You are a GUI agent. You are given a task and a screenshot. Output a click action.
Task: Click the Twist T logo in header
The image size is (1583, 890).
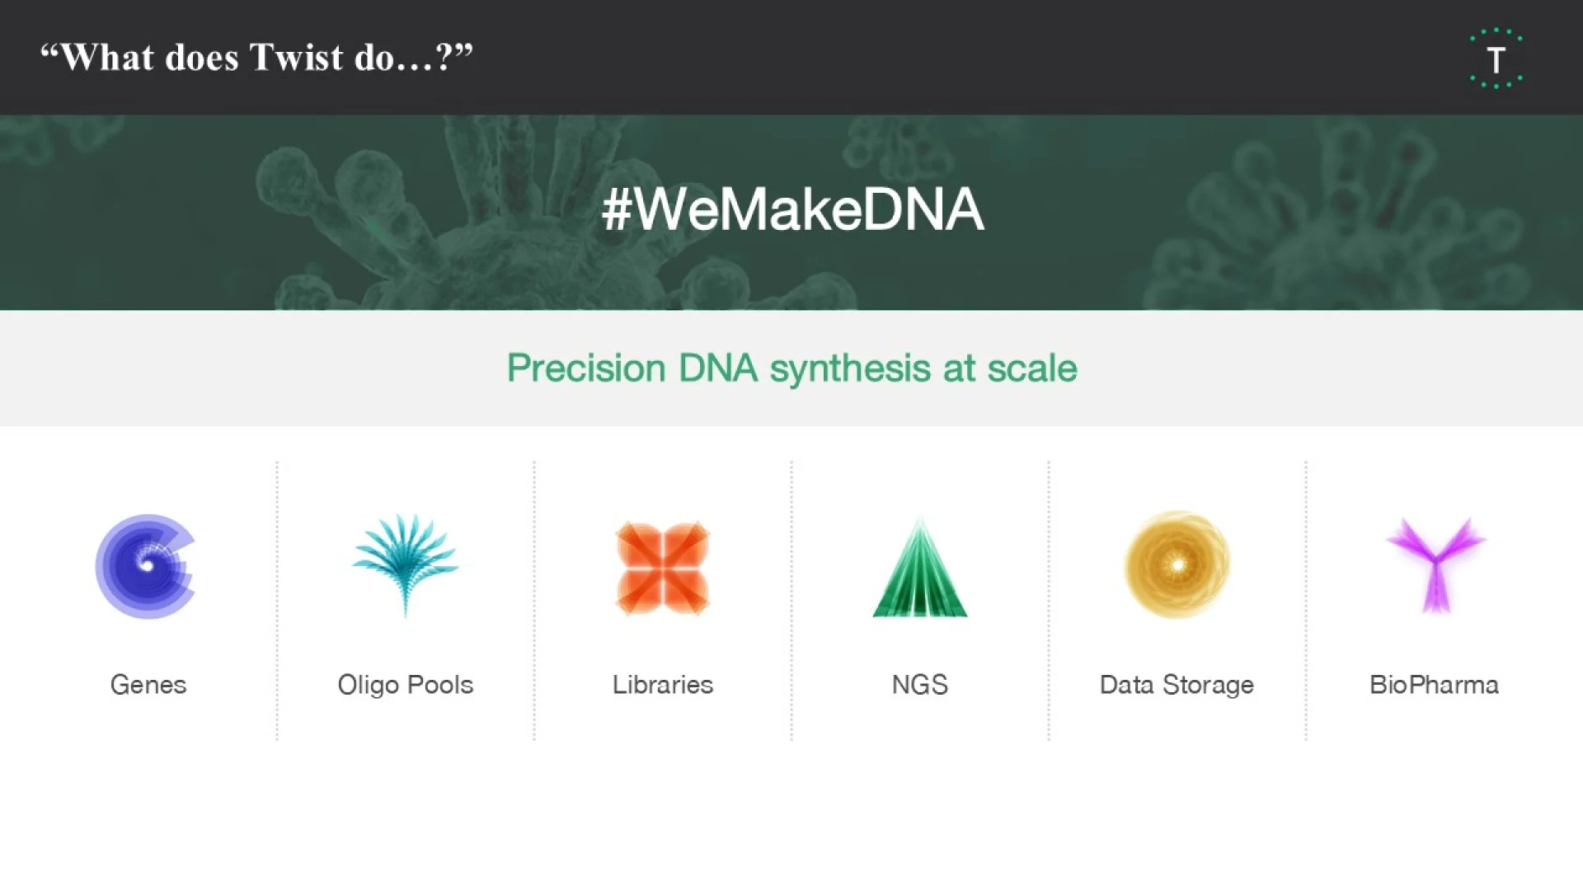point(1496,59)
